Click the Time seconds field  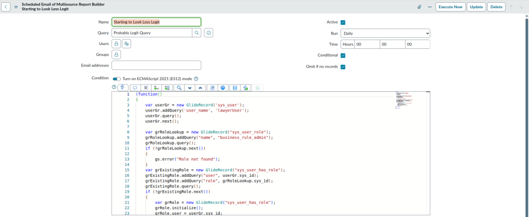click(417, 44)
